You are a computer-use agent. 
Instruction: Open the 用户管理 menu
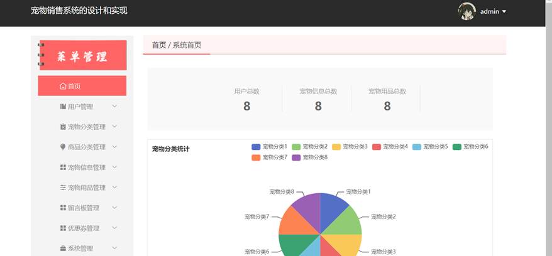pos(82,107)
